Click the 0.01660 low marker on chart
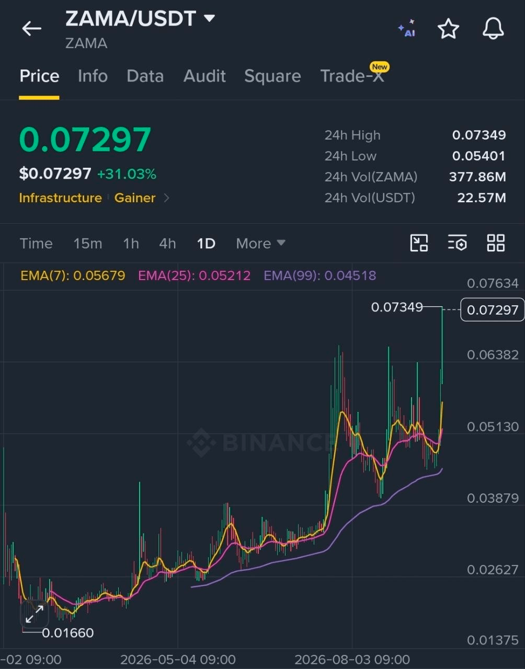Viewport: 525px width, 669px height. click(67, 633)
